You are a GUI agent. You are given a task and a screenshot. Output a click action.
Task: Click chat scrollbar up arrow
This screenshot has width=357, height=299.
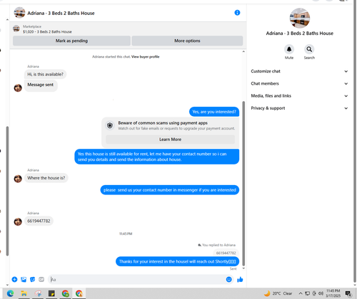tap(243, 51)
